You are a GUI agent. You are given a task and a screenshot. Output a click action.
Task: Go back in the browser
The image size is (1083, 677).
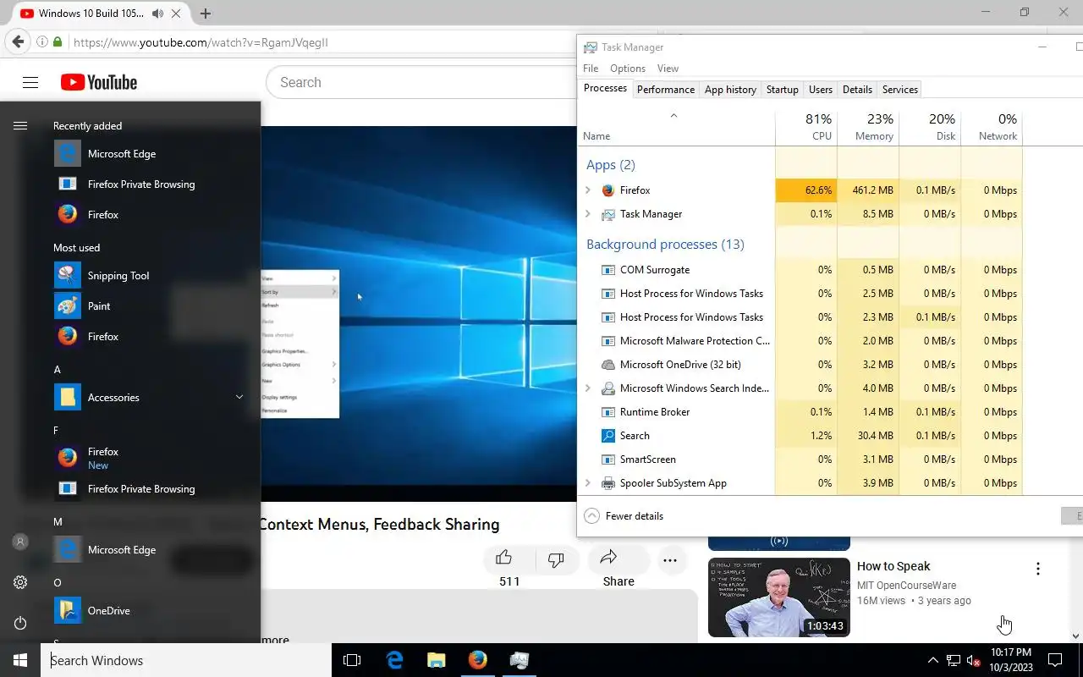(18, 42)
